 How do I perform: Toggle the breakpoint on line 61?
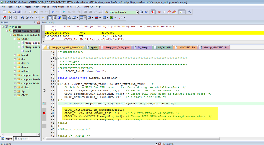coord(44,113)
